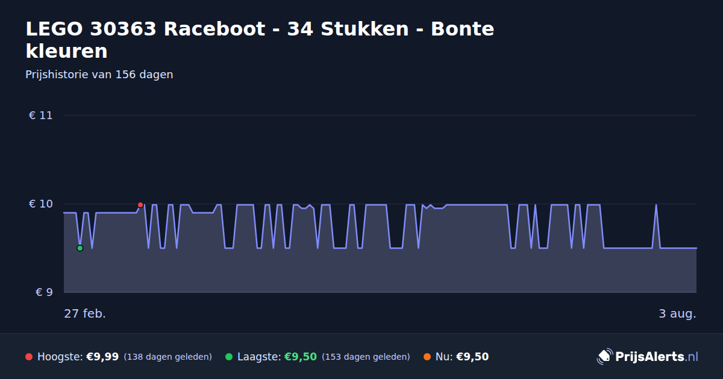Click the price line's right end point

(x=696, y=248)
